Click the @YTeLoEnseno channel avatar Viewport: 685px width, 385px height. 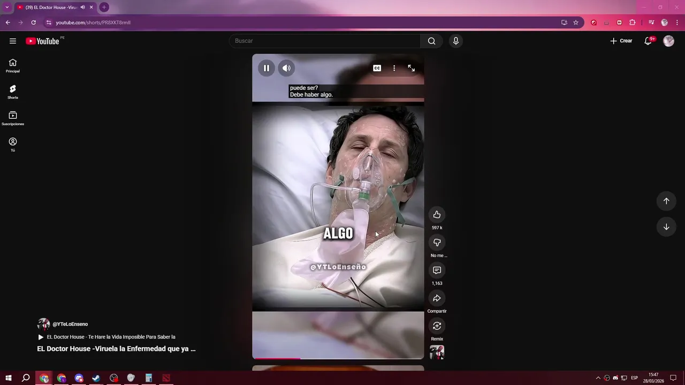coord(43,324)
